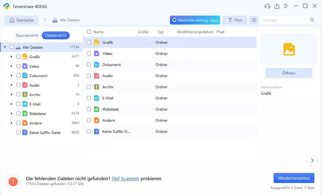Open the hamburger menu icon in title bar

tap(286, 6)
